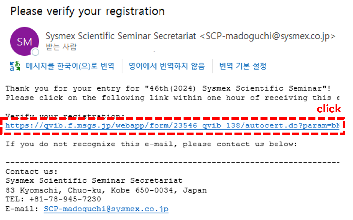Click the Contact us: heading text
Image resolution: width=353 pixels, height=220 pixels.
(31, 172)
